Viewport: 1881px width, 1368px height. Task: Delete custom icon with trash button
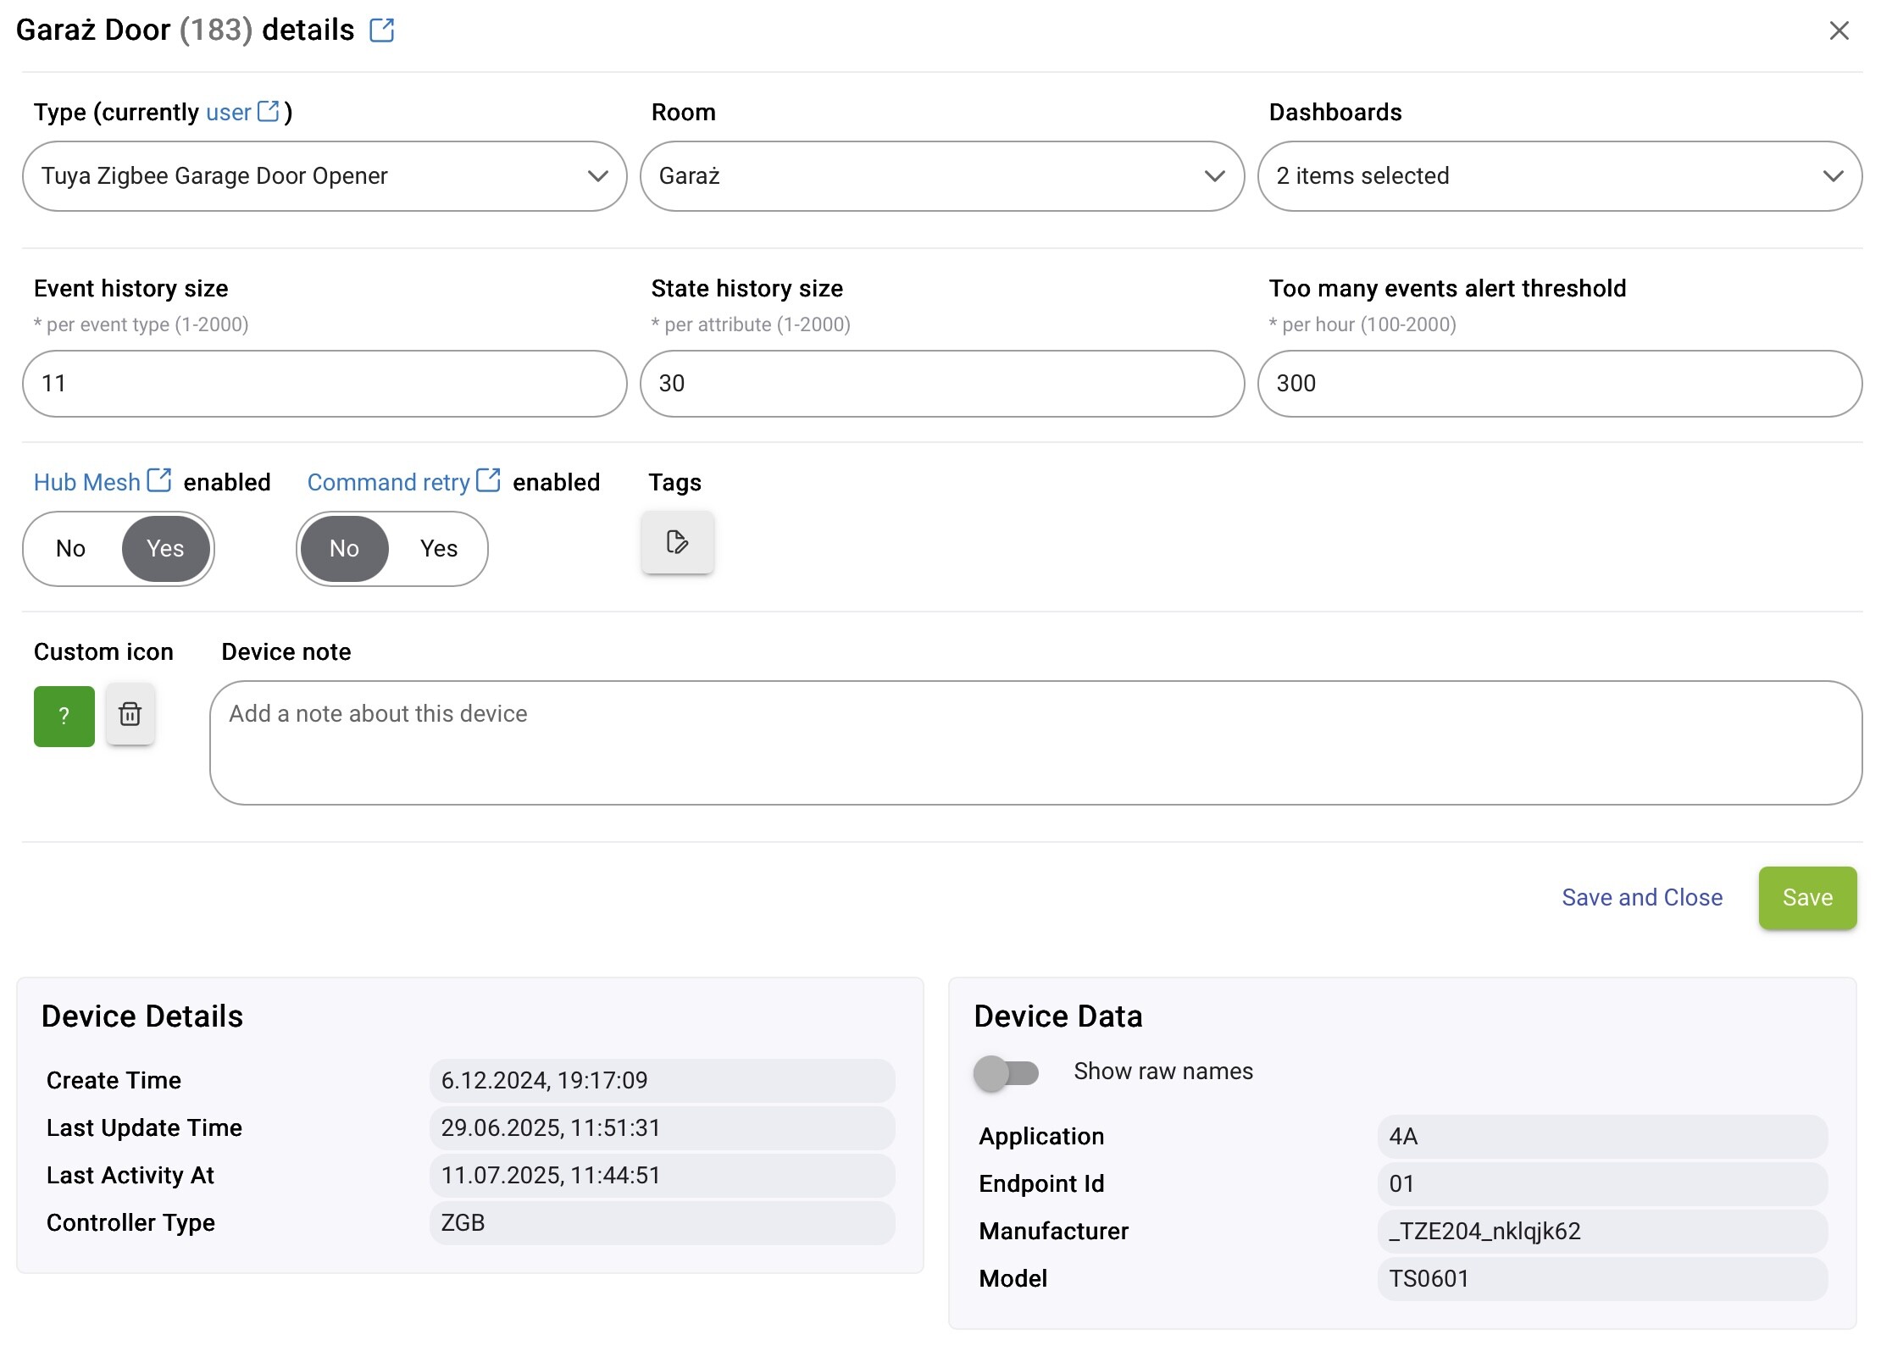coord(130,714)
